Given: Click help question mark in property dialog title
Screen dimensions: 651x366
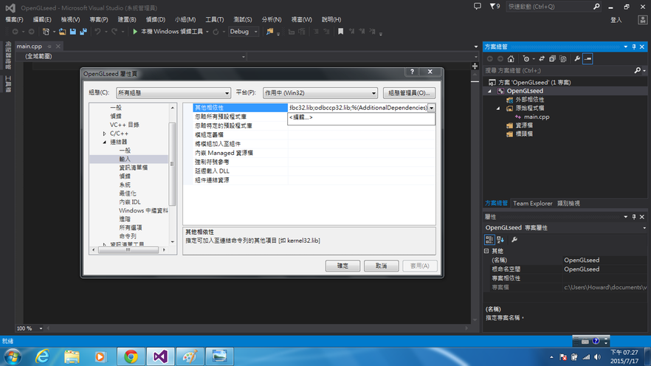Looking at the screenshot, I should (413, 72).
